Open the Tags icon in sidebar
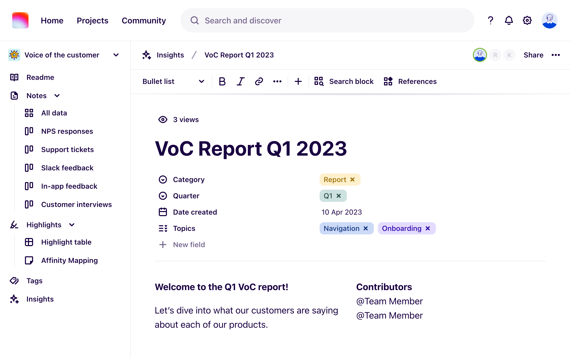The width and height of the screenshot is (570, 358). (x=14, y=281)
